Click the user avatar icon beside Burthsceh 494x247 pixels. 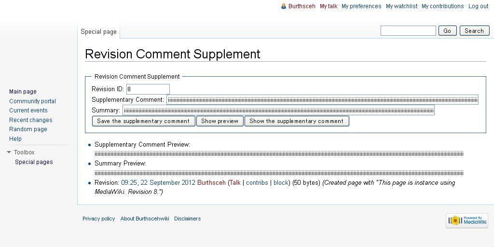coord(284,6)
